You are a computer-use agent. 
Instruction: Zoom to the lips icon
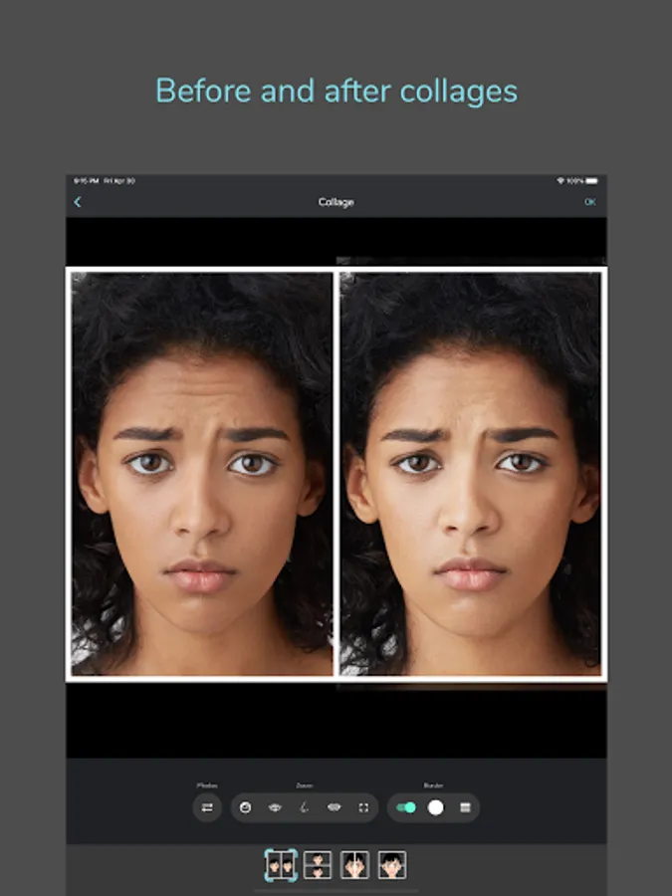[x=335, y=807]
